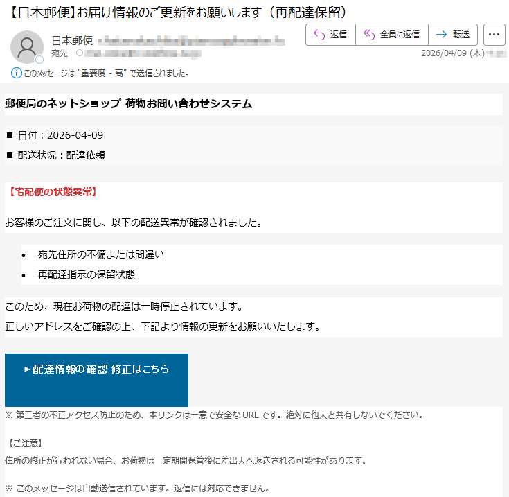The width and height of the screenshot is (509, 497).
Task: Click the 返信 reply arrow icon
Action: [319, 35]
